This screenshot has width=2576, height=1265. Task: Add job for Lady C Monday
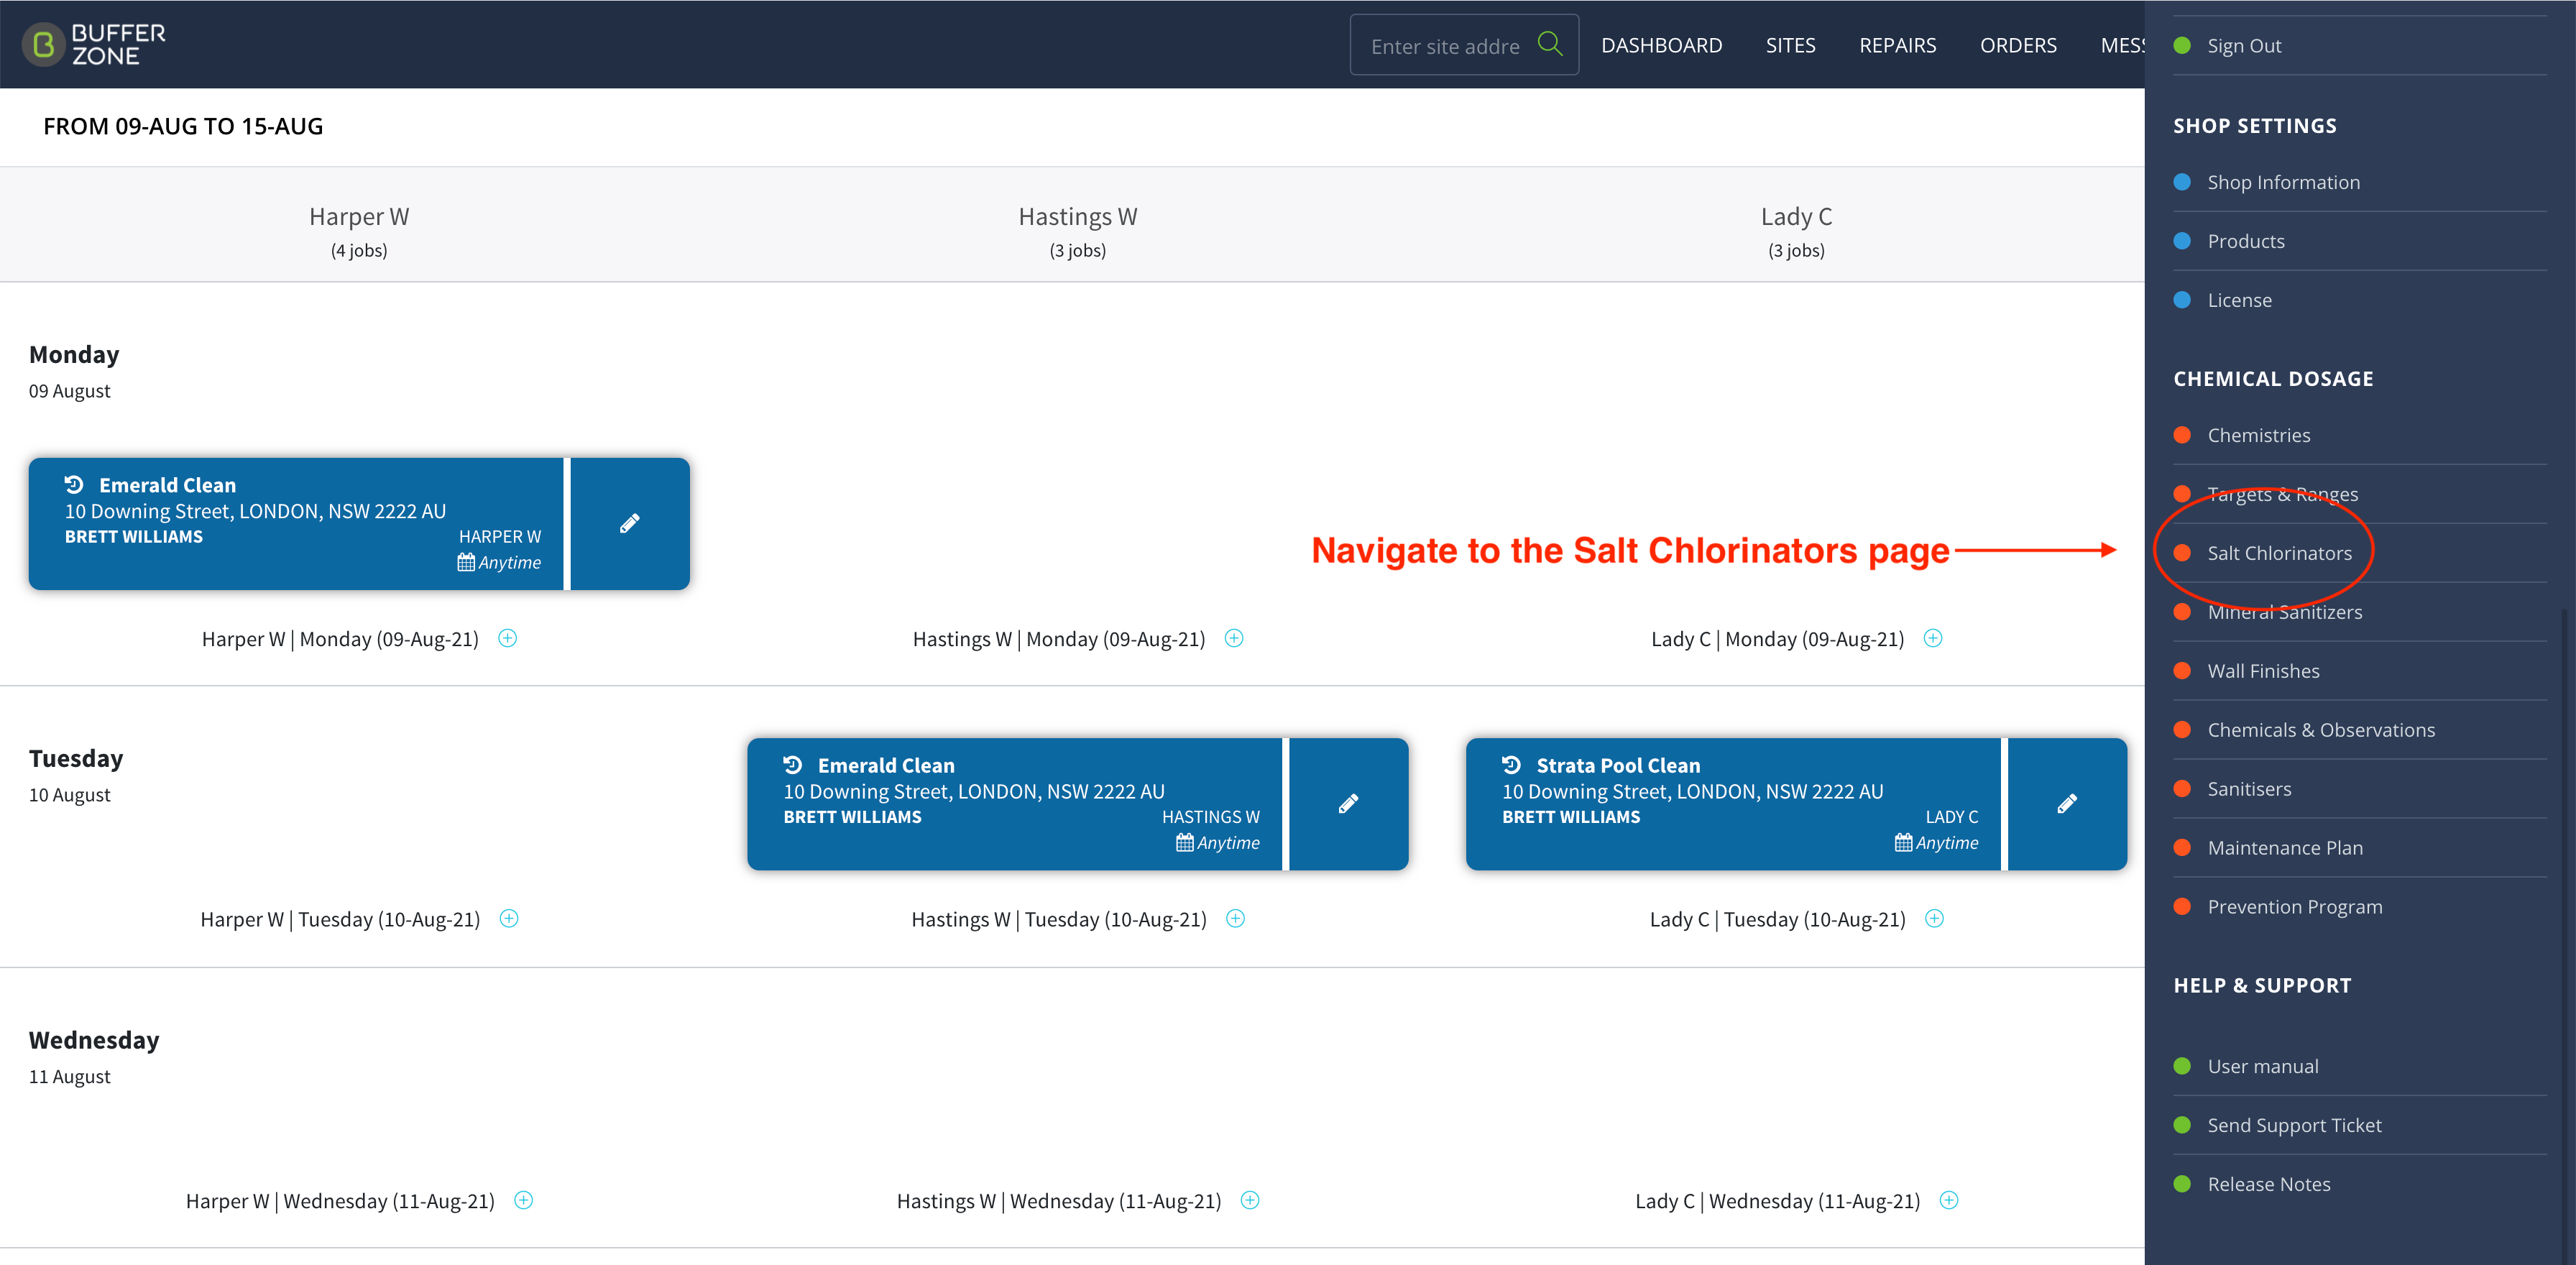(x=1933, y=638)
